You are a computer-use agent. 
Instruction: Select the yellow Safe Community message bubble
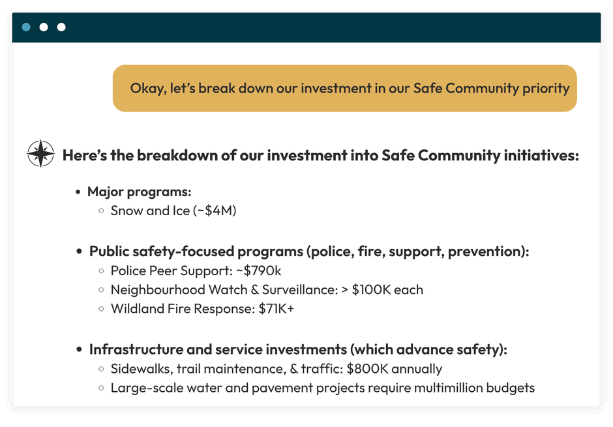click(x=344, y=88)
